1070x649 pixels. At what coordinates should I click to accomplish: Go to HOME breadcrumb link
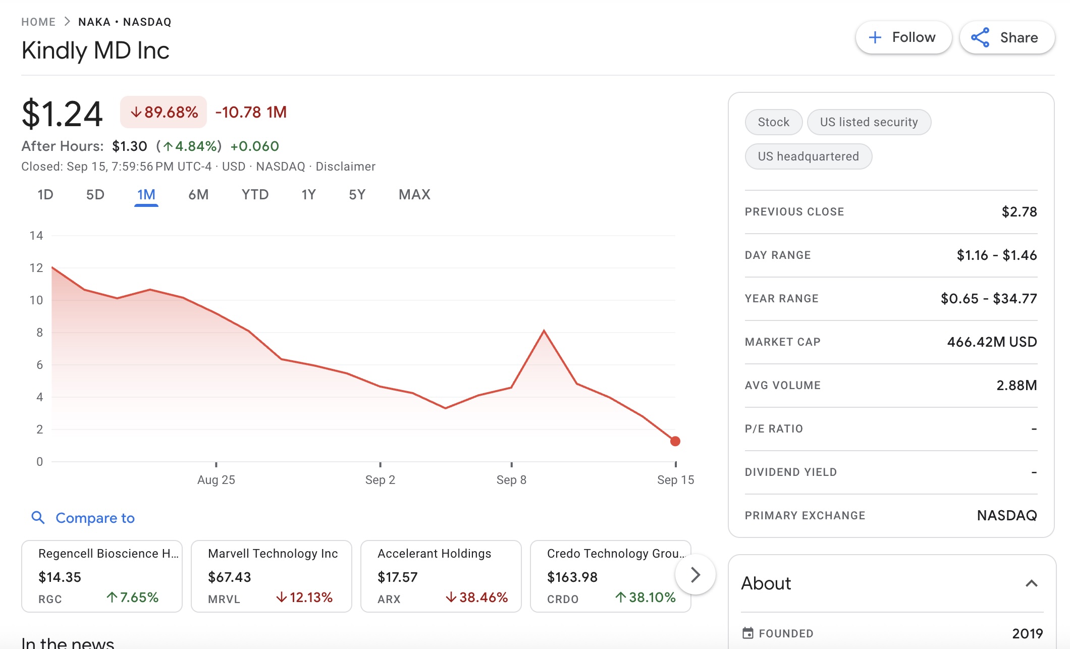tap(38, 22)
